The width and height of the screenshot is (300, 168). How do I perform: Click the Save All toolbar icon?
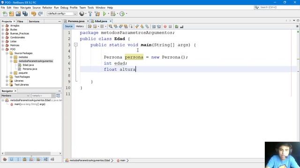(x=25, y=14)
